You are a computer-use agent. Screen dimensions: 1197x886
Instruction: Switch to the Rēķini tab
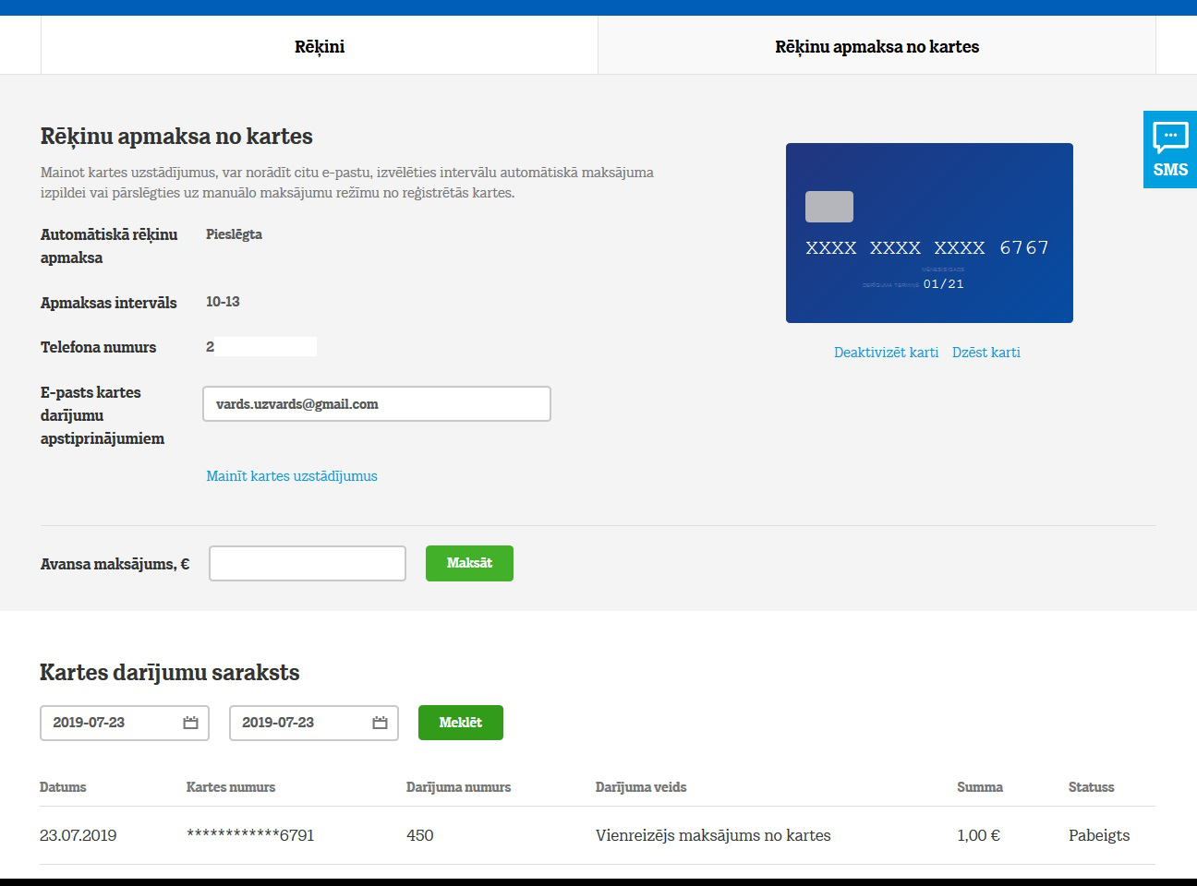tap(320, 46)
